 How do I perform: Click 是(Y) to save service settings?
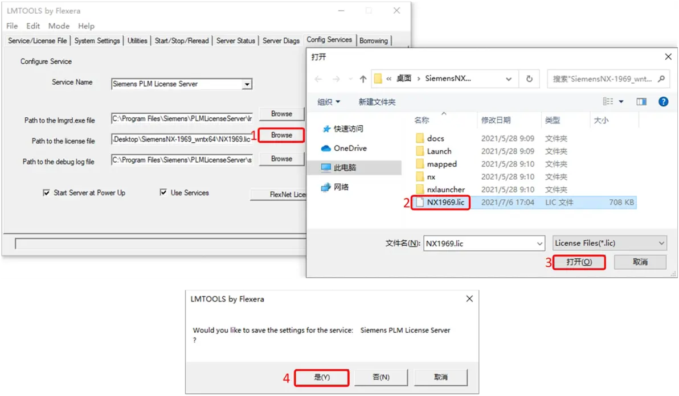coord(322,377)
